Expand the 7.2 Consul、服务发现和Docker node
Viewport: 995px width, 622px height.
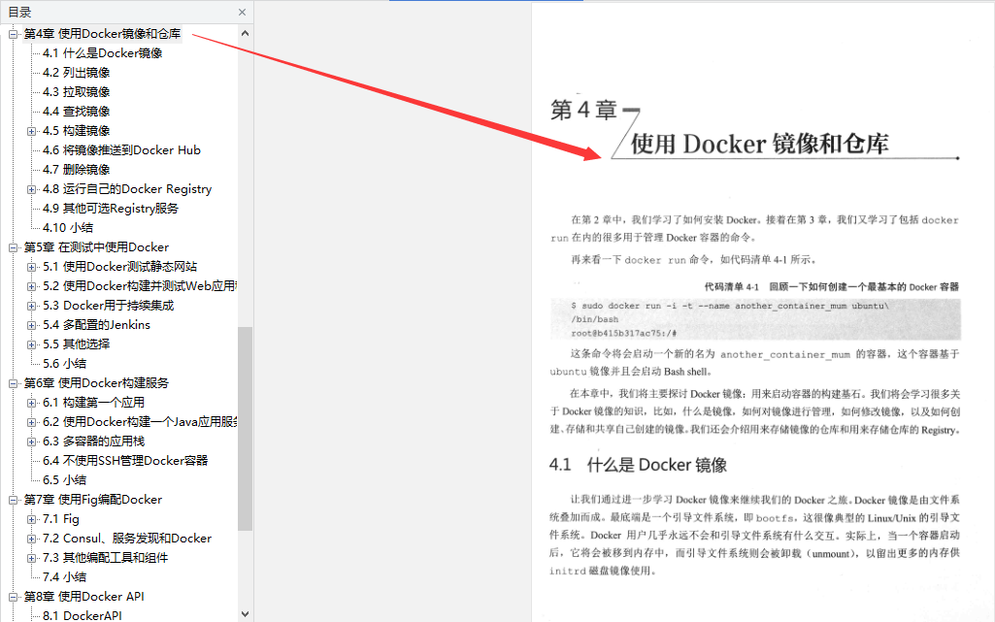(32, 539)
